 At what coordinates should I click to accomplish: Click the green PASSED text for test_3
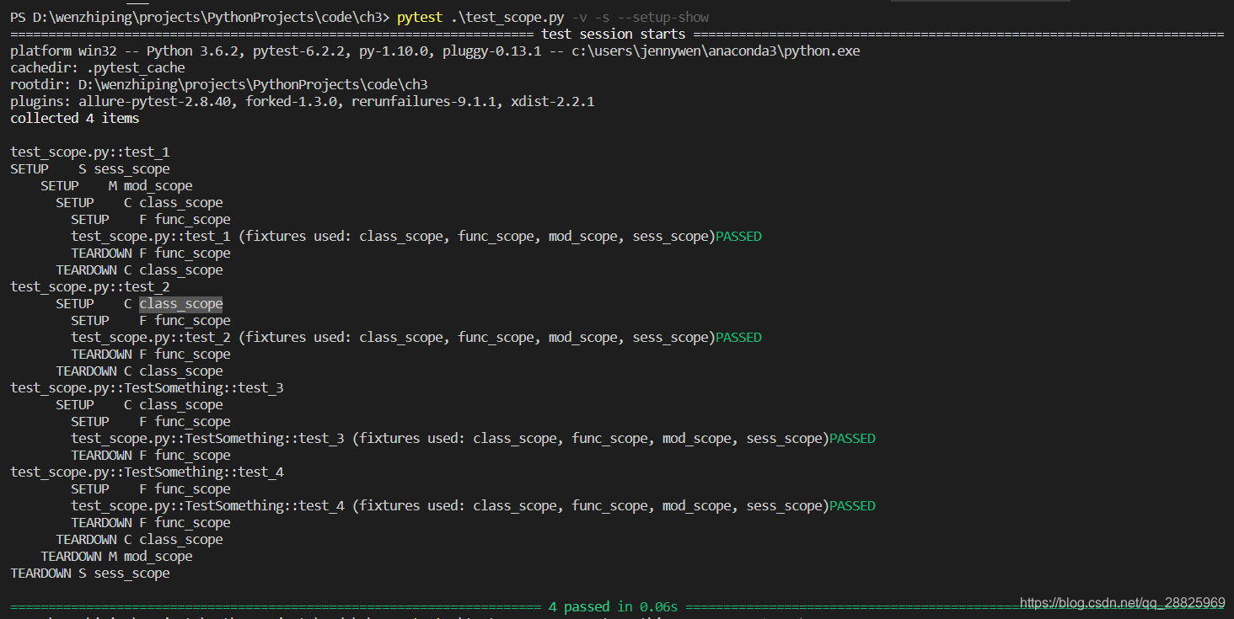(x=852, y=439)
